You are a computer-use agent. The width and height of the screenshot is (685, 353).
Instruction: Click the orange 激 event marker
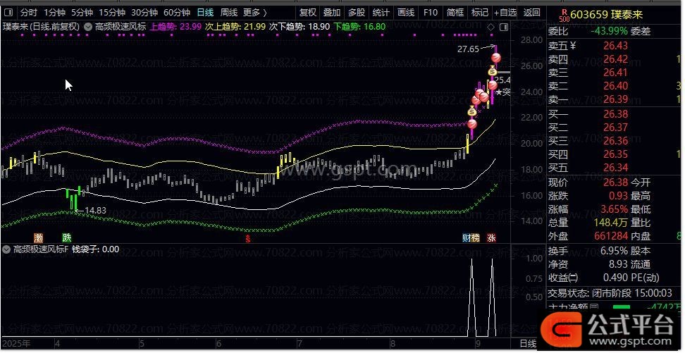click(38, 238)
